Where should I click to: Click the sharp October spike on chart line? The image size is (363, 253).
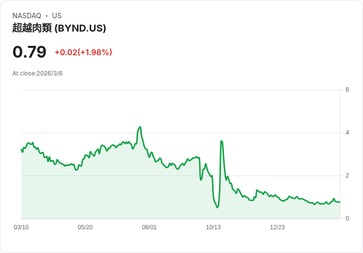pyautogui.click(x=221, y=141)
